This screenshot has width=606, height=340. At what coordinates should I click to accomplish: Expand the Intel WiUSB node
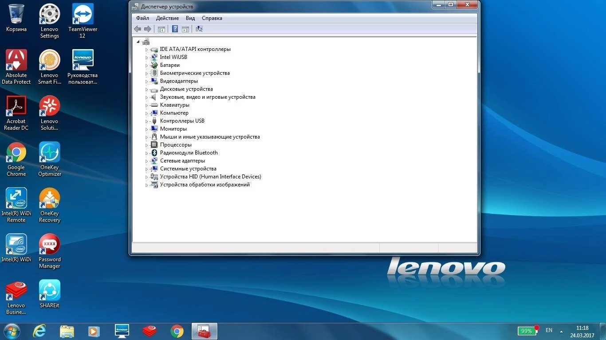pos(146,58)
